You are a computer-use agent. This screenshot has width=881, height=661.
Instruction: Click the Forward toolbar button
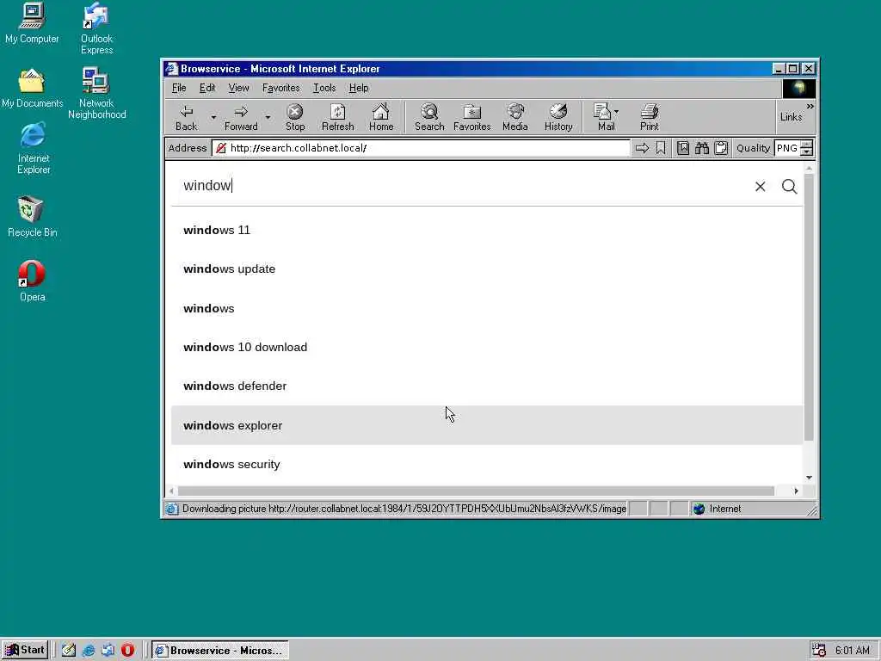click(241, 117)
